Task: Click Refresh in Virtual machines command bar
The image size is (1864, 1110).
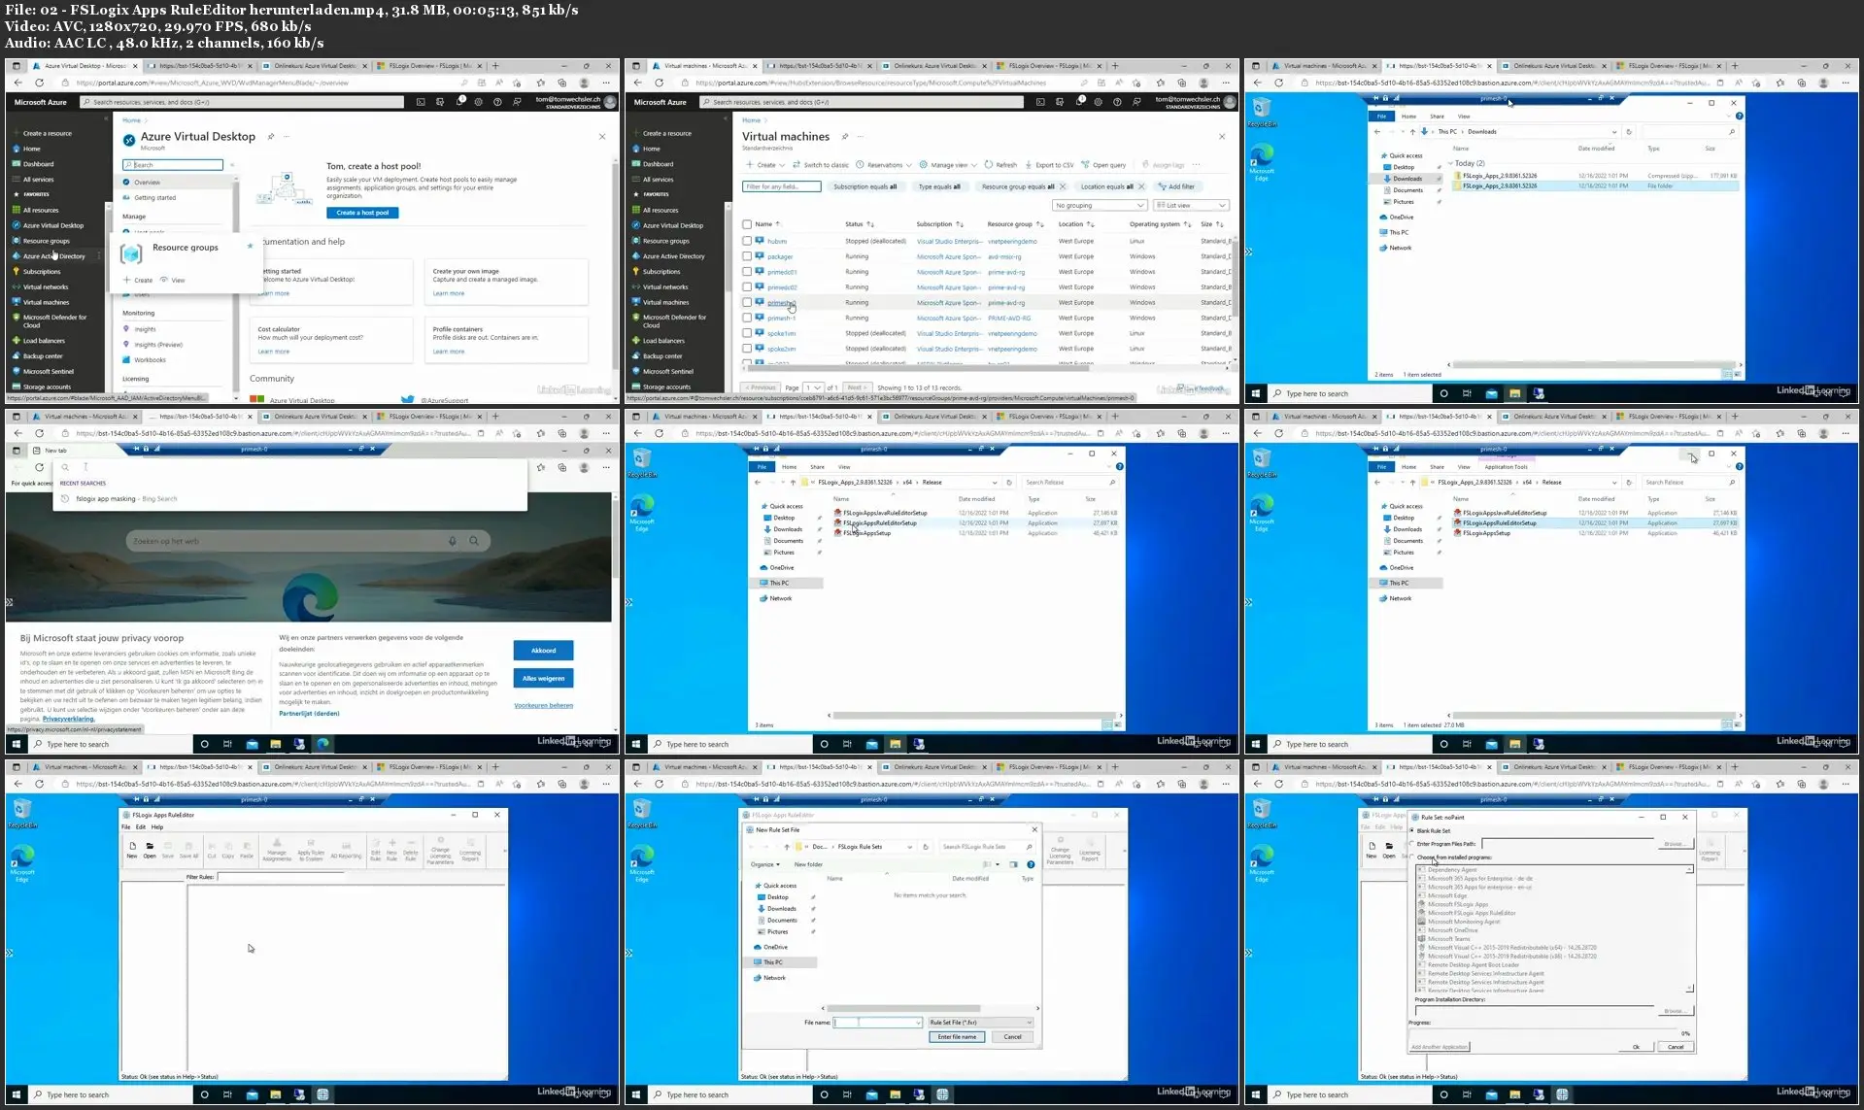Action: click(1000, 165)
